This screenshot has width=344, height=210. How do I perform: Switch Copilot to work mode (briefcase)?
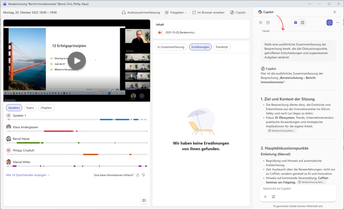pyautogui.click(x=295, y=22)
